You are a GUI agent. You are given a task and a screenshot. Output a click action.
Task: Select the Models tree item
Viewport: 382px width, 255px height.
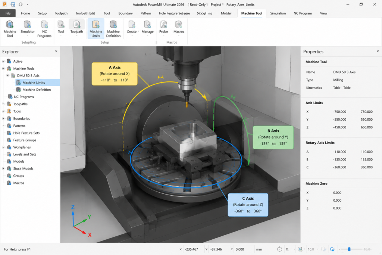click(19, 161)
